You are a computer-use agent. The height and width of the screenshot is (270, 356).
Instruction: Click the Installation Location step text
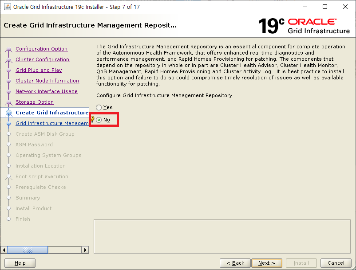click(40, 166)
